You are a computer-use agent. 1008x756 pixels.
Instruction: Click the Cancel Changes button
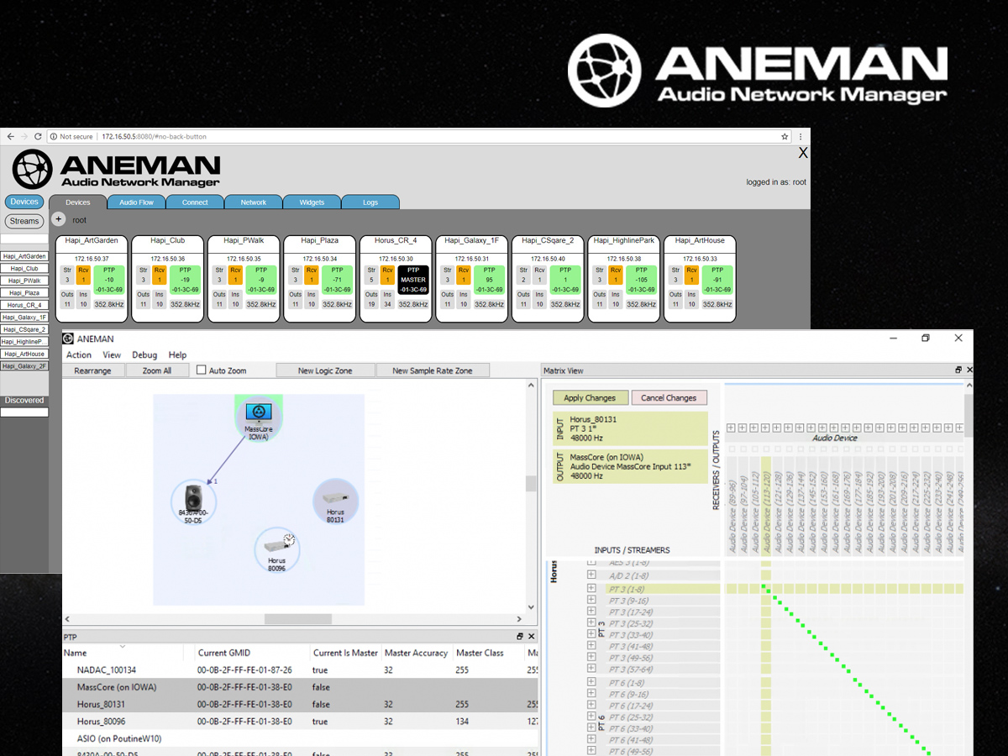click(669, 397)
